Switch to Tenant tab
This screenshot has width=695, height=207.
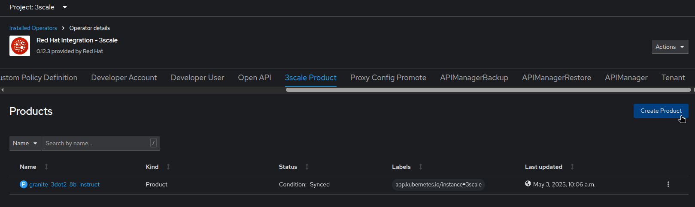pyautogui.click(x=673, y=78)
